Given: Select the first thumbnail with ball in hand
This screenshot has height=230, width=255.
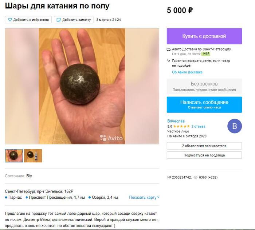Looking at the screenshot, I should point(14,156).
